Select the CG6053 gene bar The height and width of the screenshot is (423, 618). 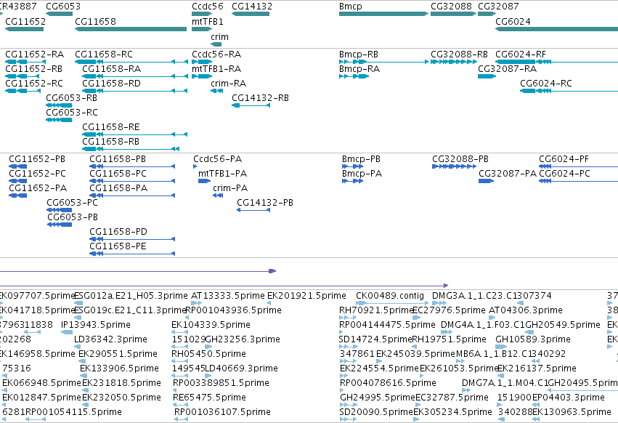[59, 14]
